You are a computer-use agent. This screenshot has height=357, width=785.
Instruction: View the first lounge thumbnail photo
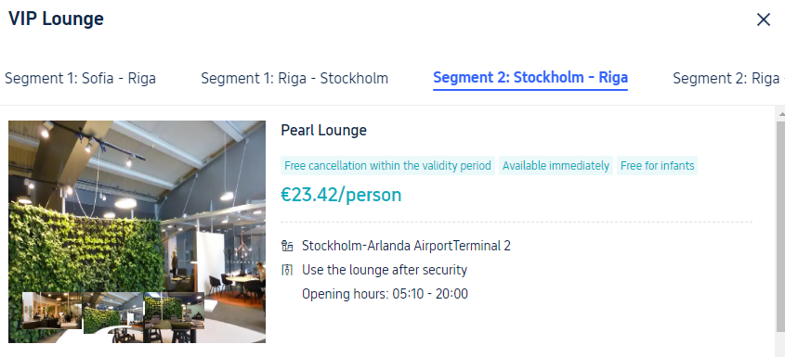click(x=52, y=311)
